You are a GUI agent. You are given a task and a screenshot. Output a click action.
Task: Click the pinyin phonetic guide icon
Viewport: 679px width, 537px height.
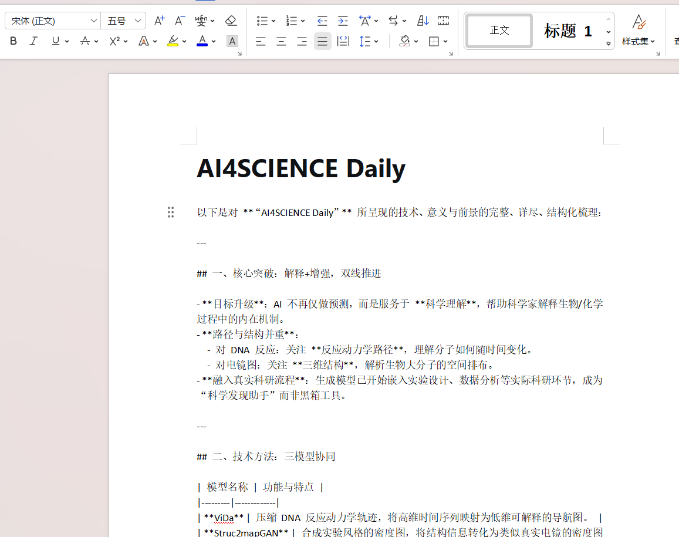[201, 21]
